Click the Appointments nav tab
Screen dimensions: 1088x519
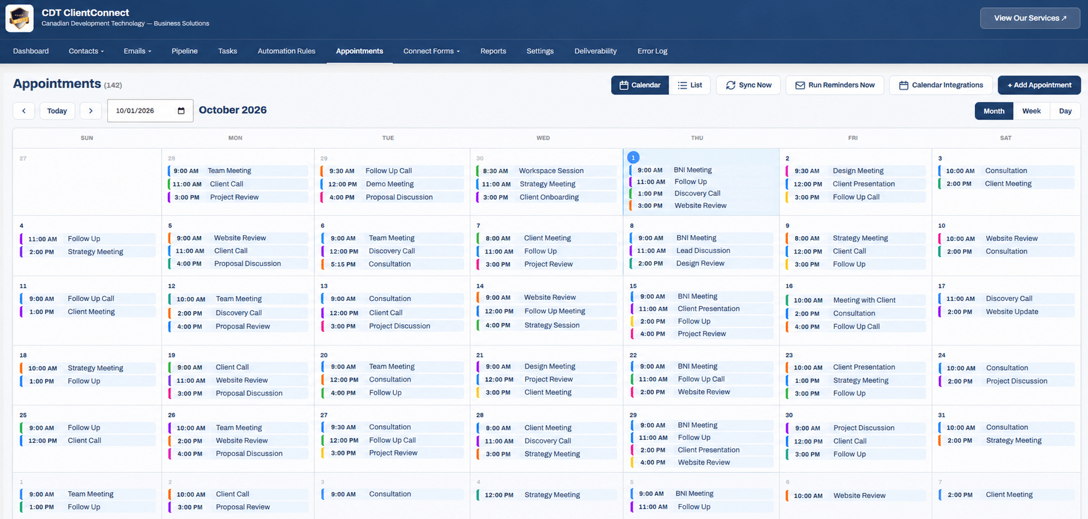359,51
